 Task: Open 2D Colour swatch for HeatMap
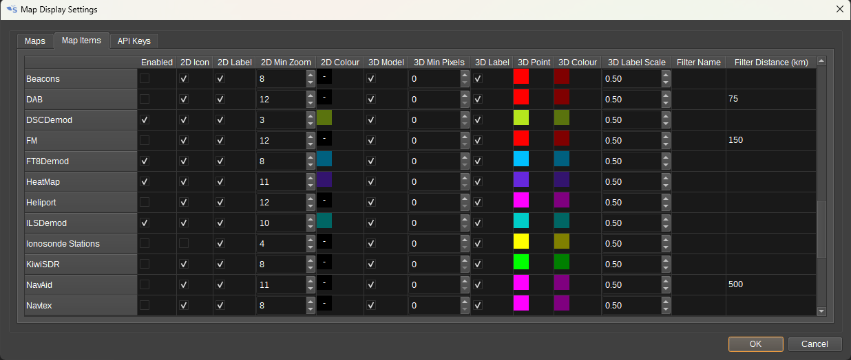(x=324, y=179)
